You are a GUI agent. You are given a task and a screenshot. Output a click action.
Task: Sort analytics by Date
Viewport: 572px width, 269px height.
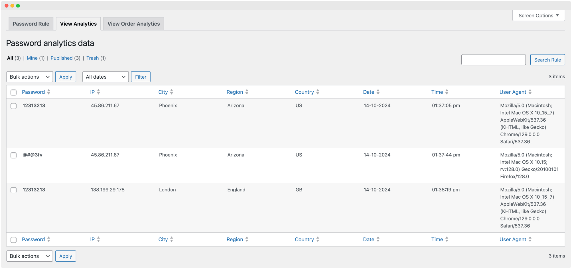[369, 92]
